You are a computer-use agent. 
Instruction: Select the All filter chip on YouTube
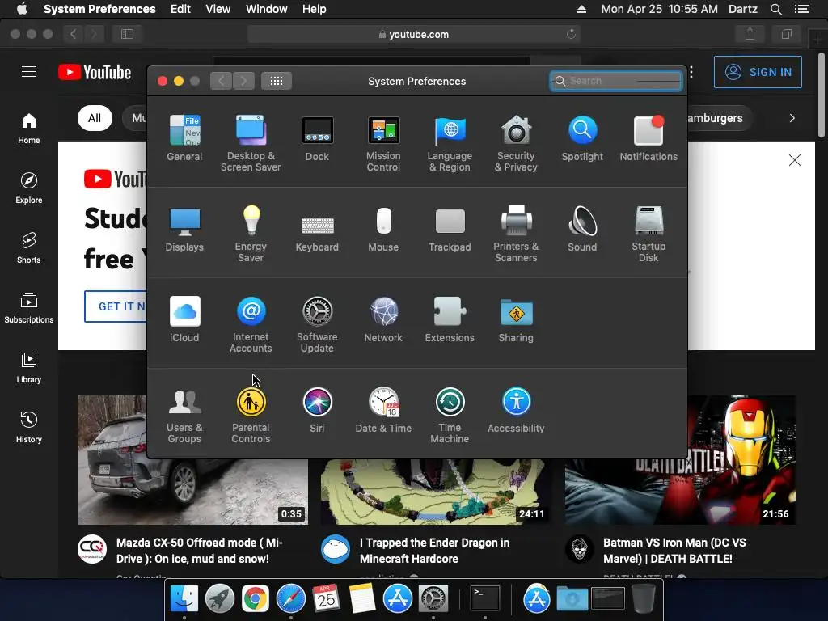(95, 118)
